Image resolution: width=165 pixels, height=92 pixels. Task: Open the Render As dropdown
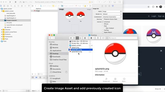click(x=112, y=14)
